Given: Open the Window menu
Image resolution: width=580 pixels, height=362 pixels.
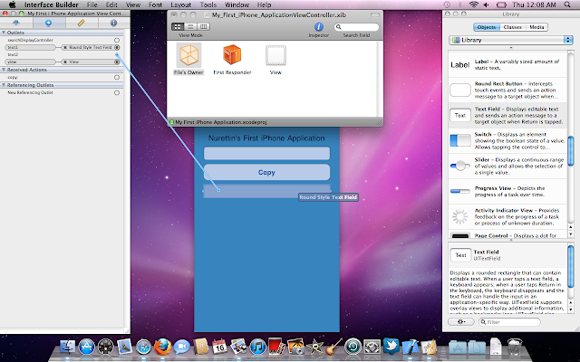Looking at the screenshot, I should tap(237, 5).
